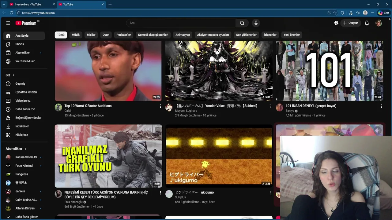The width and height of the screenshot is (392, 220).
Task: Open options menu for Yonder Voice video
Action: 271,106
